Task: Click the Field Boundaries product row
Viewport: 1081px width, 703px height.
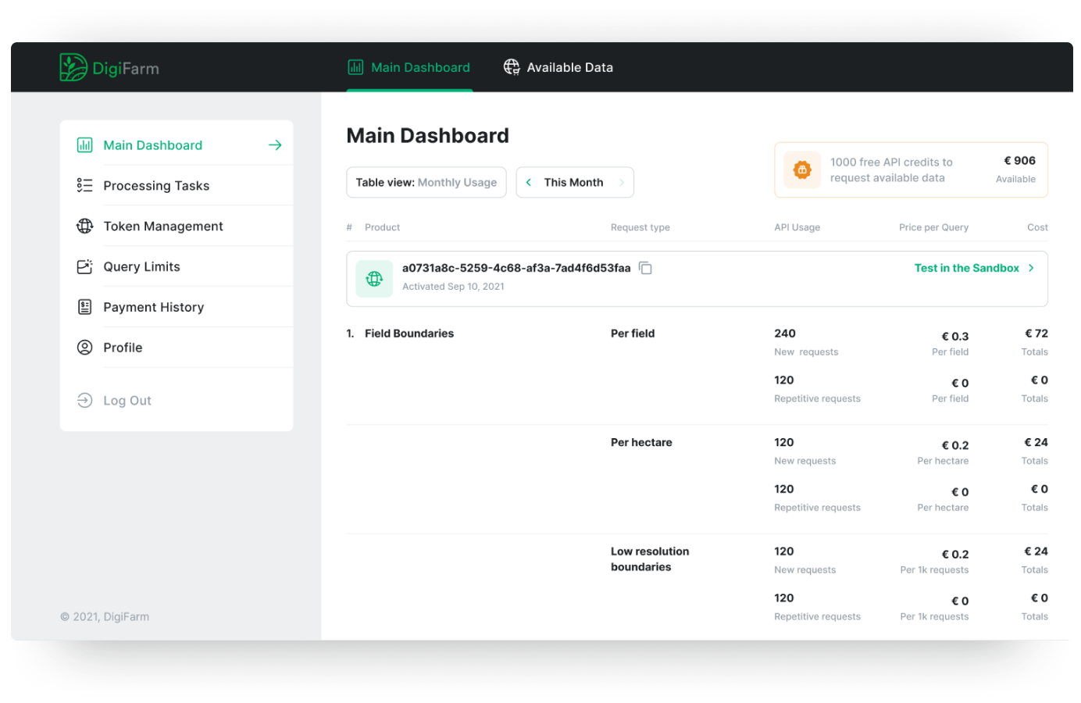Action: click(408, 333)
